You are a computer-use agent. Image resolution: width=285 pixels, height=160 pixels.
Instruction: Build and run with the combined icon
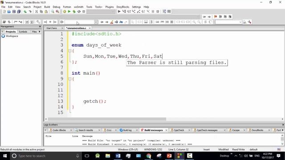click(74, 12)
